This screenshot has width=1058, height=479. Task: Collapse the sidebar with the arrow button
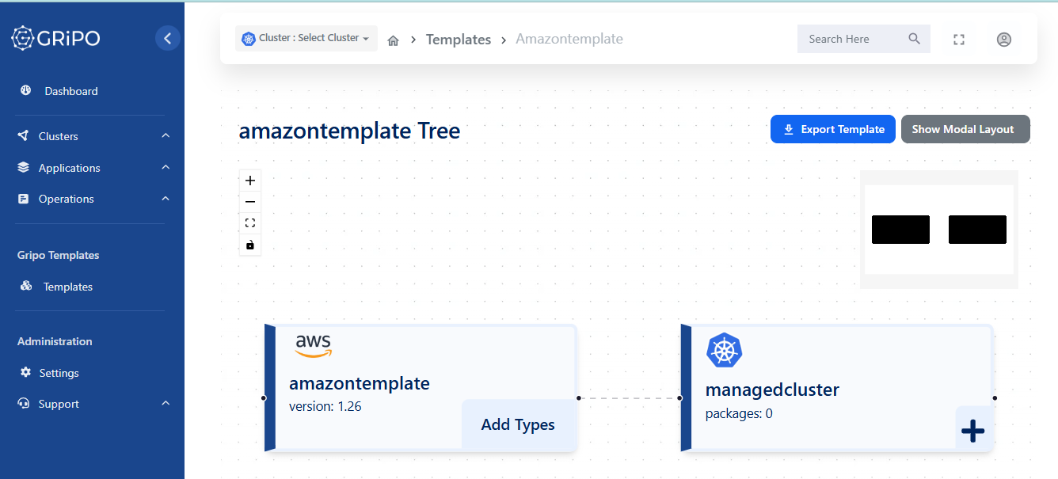pyautogui.click(x=167, y=38)
